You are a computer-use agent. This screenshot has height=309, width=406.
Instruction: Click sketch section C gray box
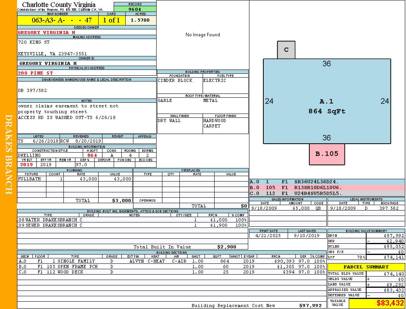click(286, 50)
